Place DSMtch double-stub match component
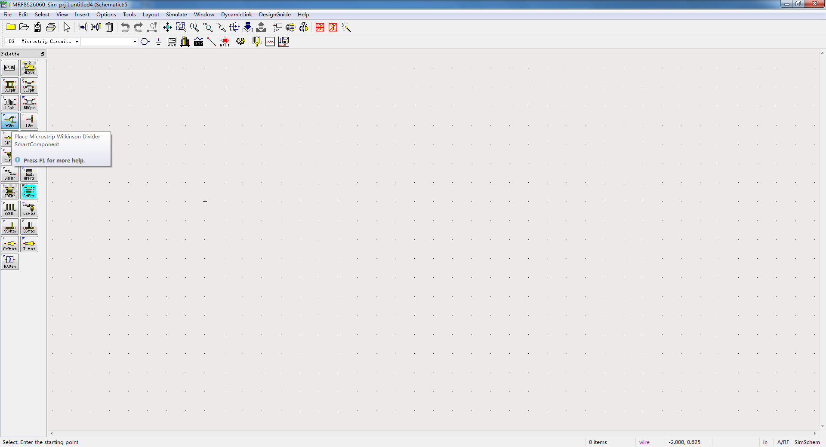Image resolution: width=826 pixels, height=447 pixels. point(29,227)
